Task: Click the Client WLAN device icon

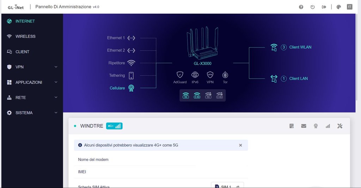Action: 274,47
